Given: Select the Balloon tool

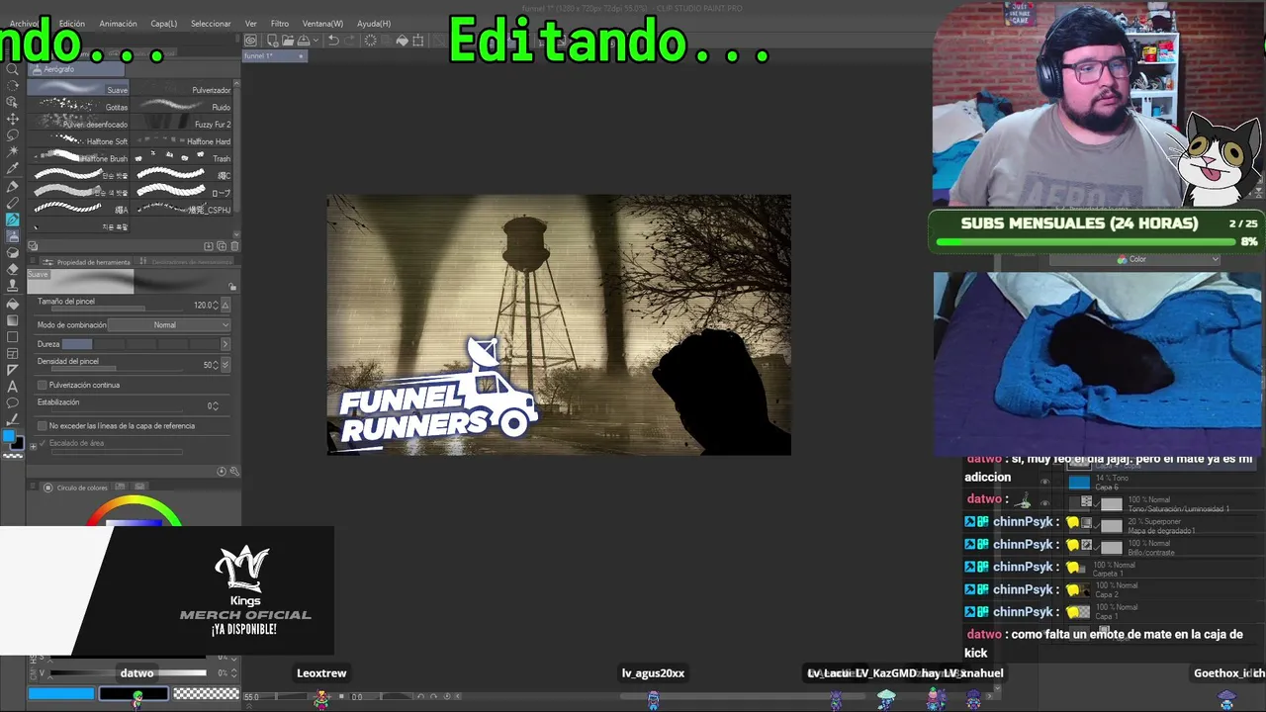Looking at the screenshot, I should click(13, 403).
